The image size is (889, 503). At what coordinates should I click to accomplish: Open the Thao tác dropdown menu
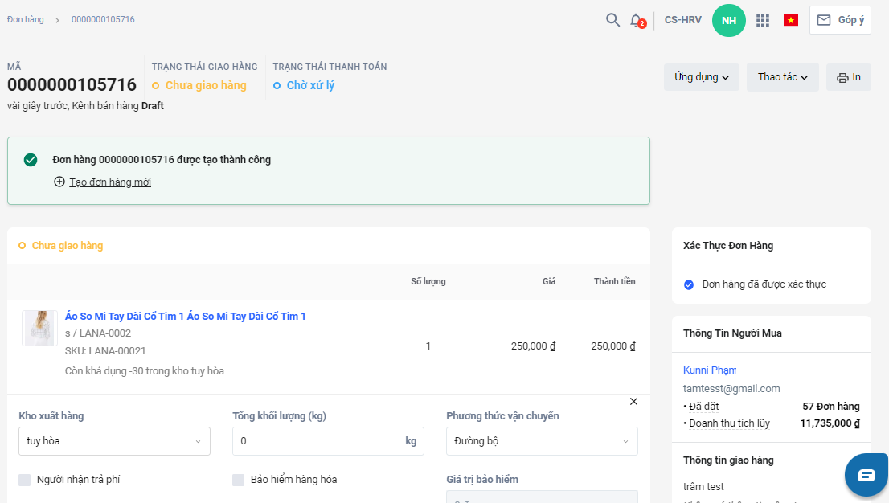coord(782,77)
